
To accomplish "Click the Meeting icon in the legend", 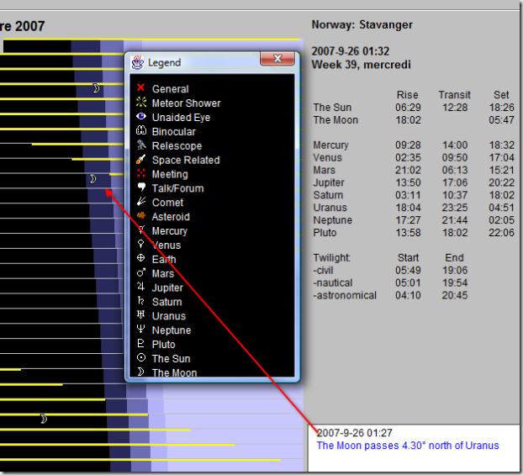I will tap(140, 174).
